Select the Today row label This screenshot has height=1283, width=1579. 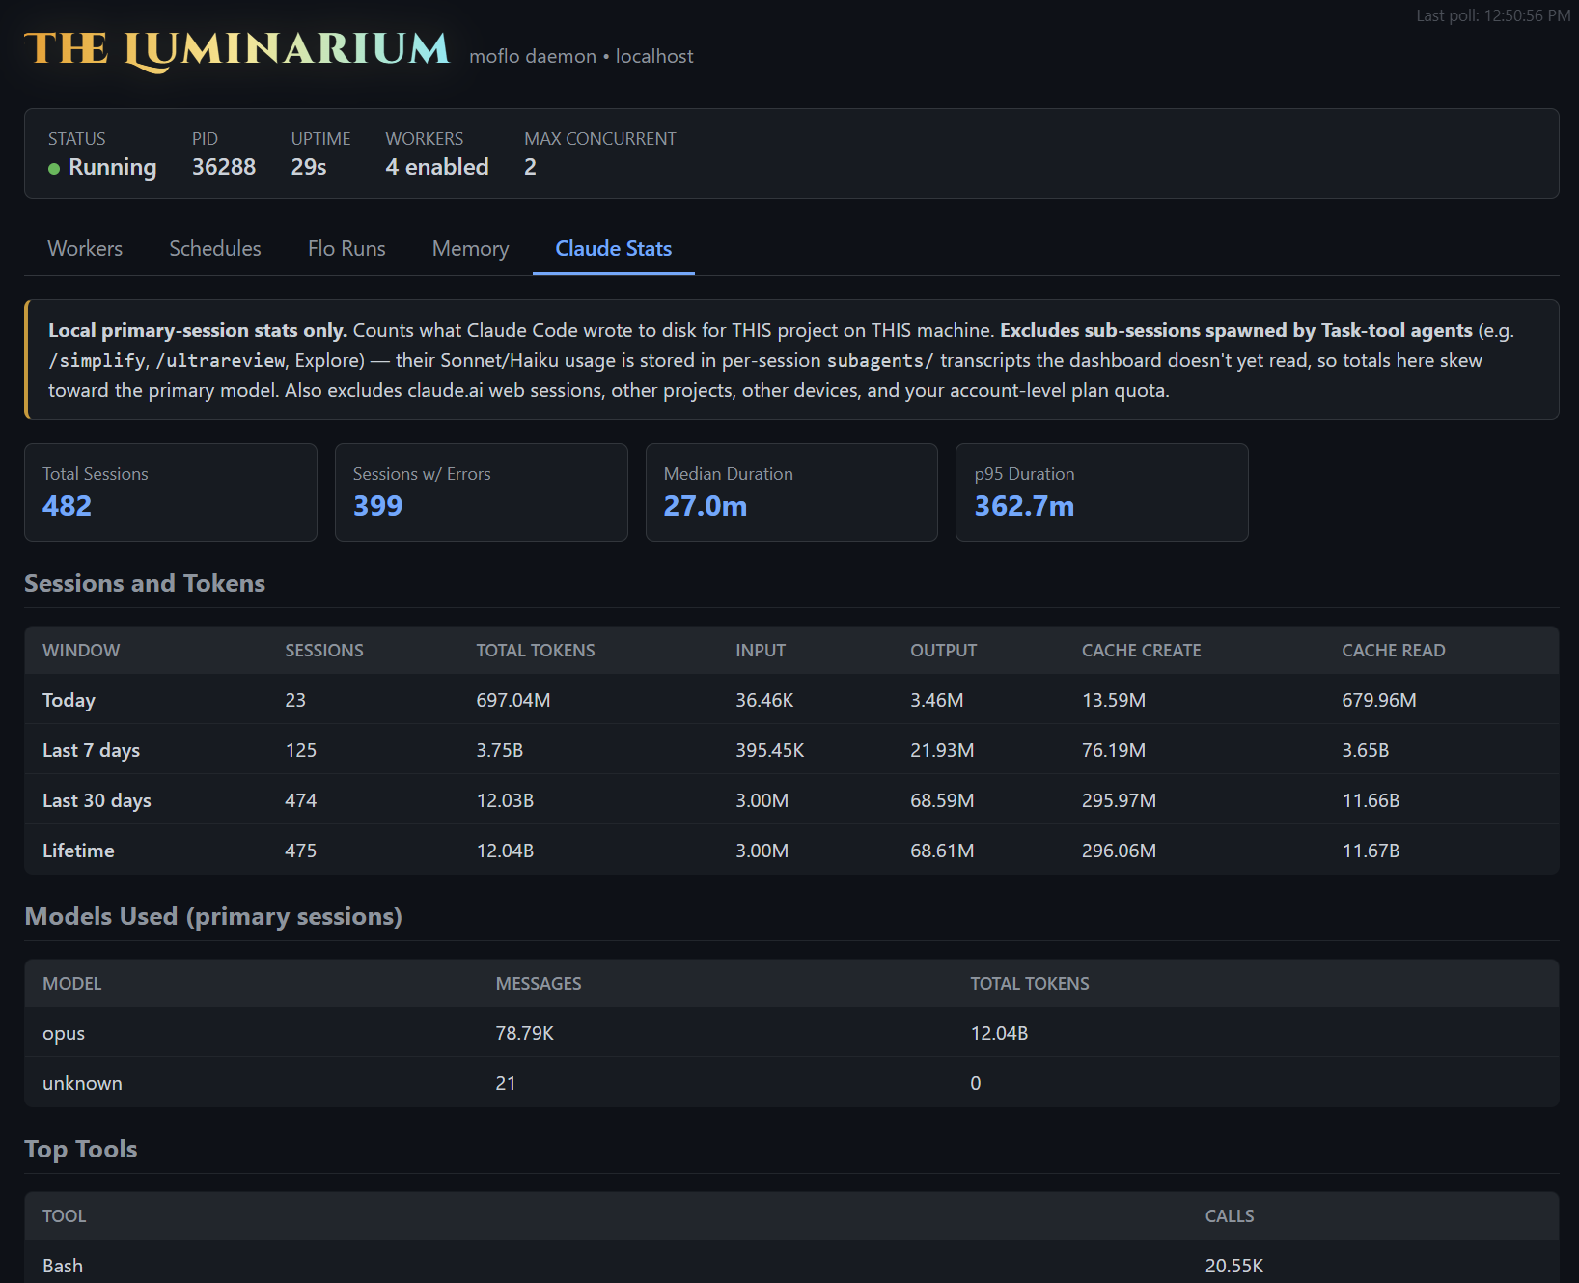pos(69,700)
